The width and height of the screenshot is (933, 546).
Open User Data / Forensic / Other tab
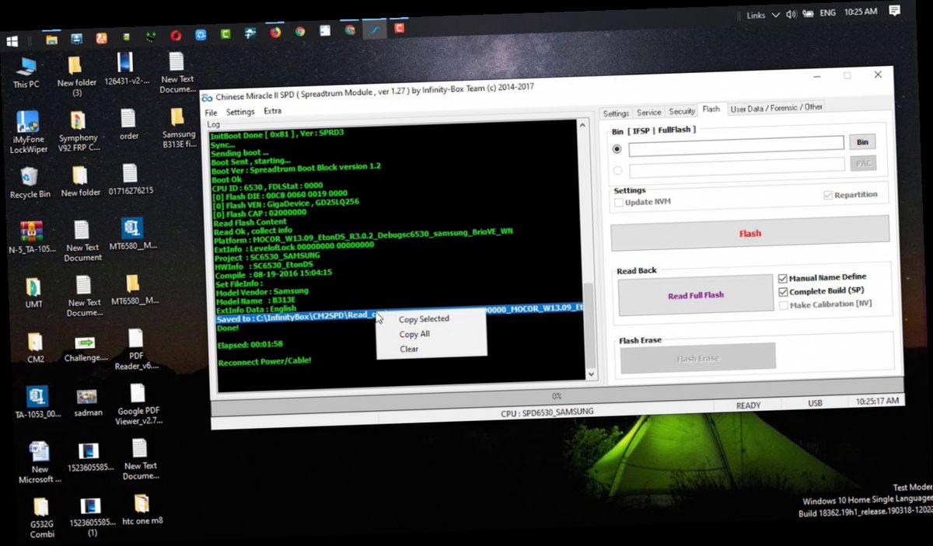tap(776, 107)
